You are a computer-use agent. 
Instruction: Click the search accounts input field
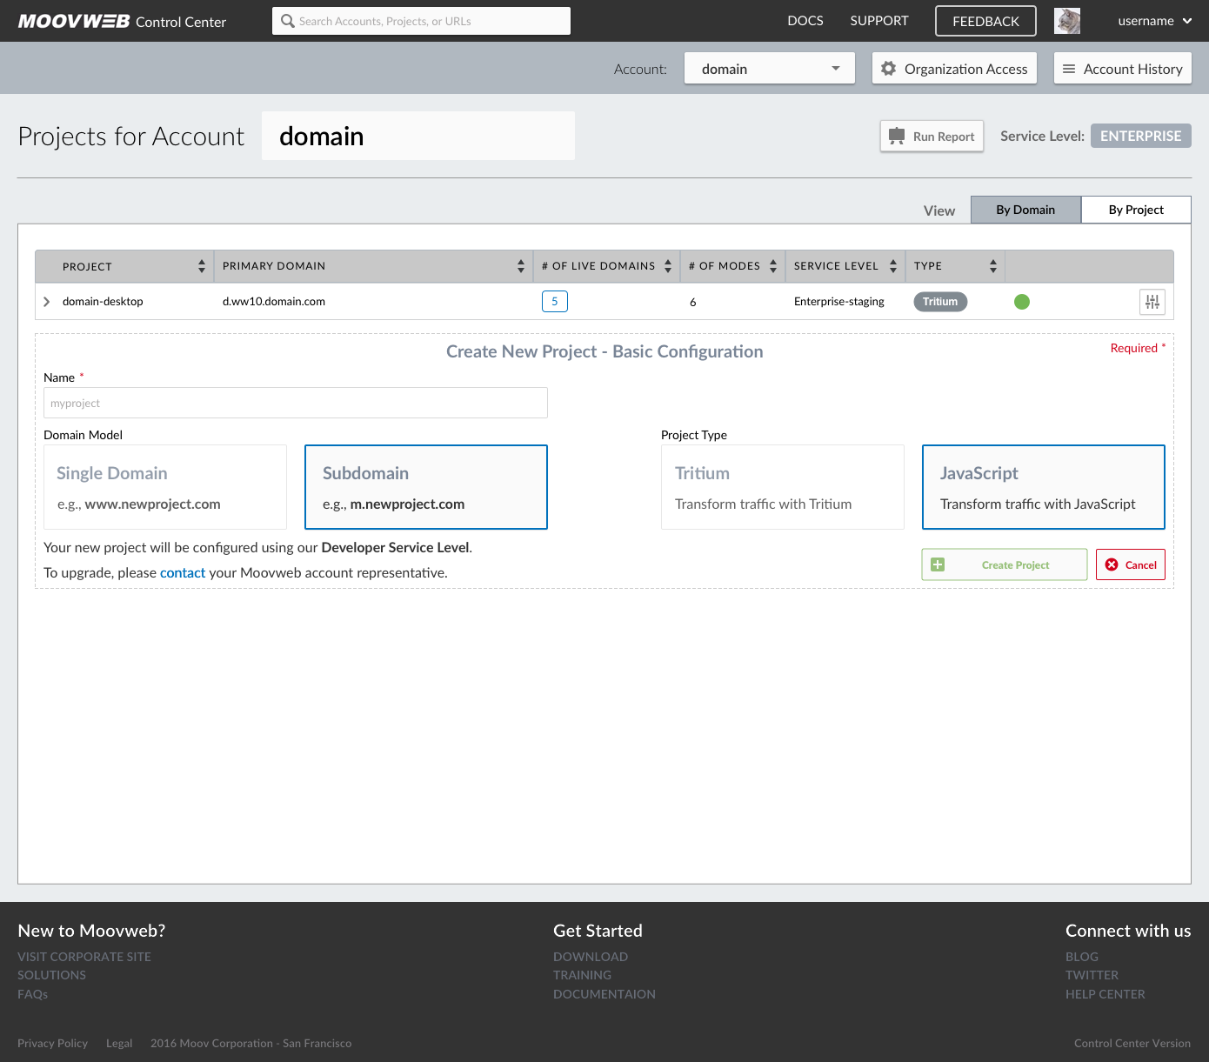421,21
